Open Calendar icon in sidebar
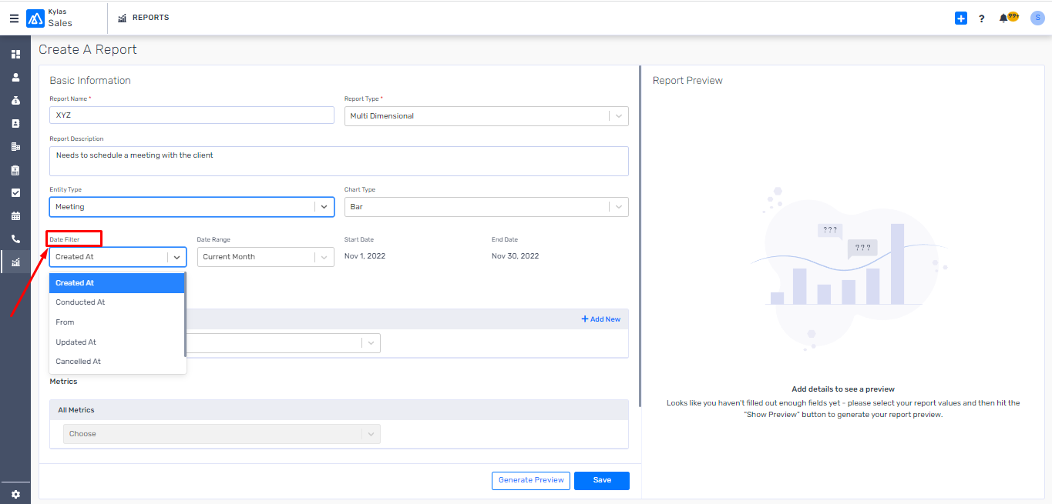The height and width of the screenshot is (504, 1052). point(15,216)
